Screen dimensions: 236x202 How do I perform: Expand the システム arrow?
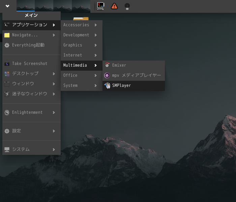tap(54, 149)
